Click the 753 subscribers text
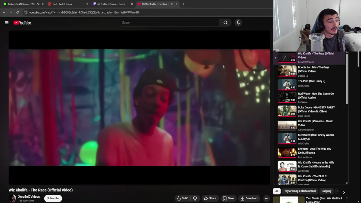 (26, 201)
